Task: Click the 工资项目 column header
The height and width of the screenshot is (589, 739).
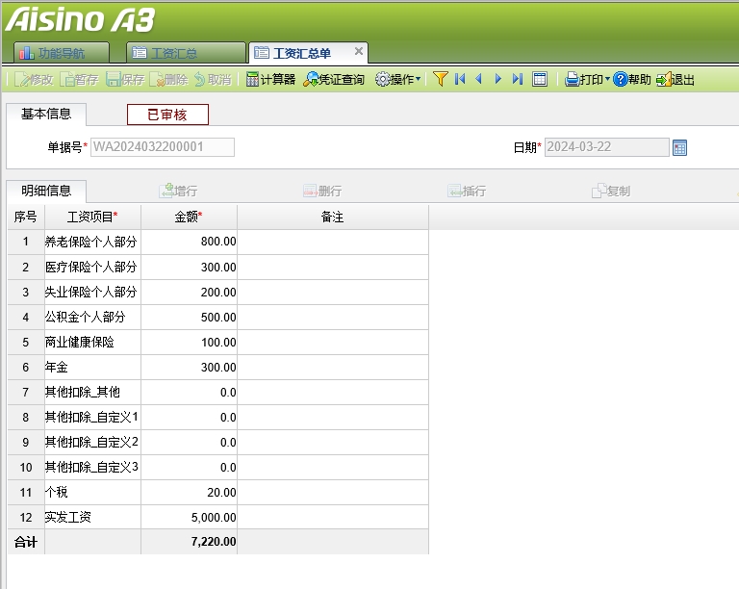Action: 92,217
